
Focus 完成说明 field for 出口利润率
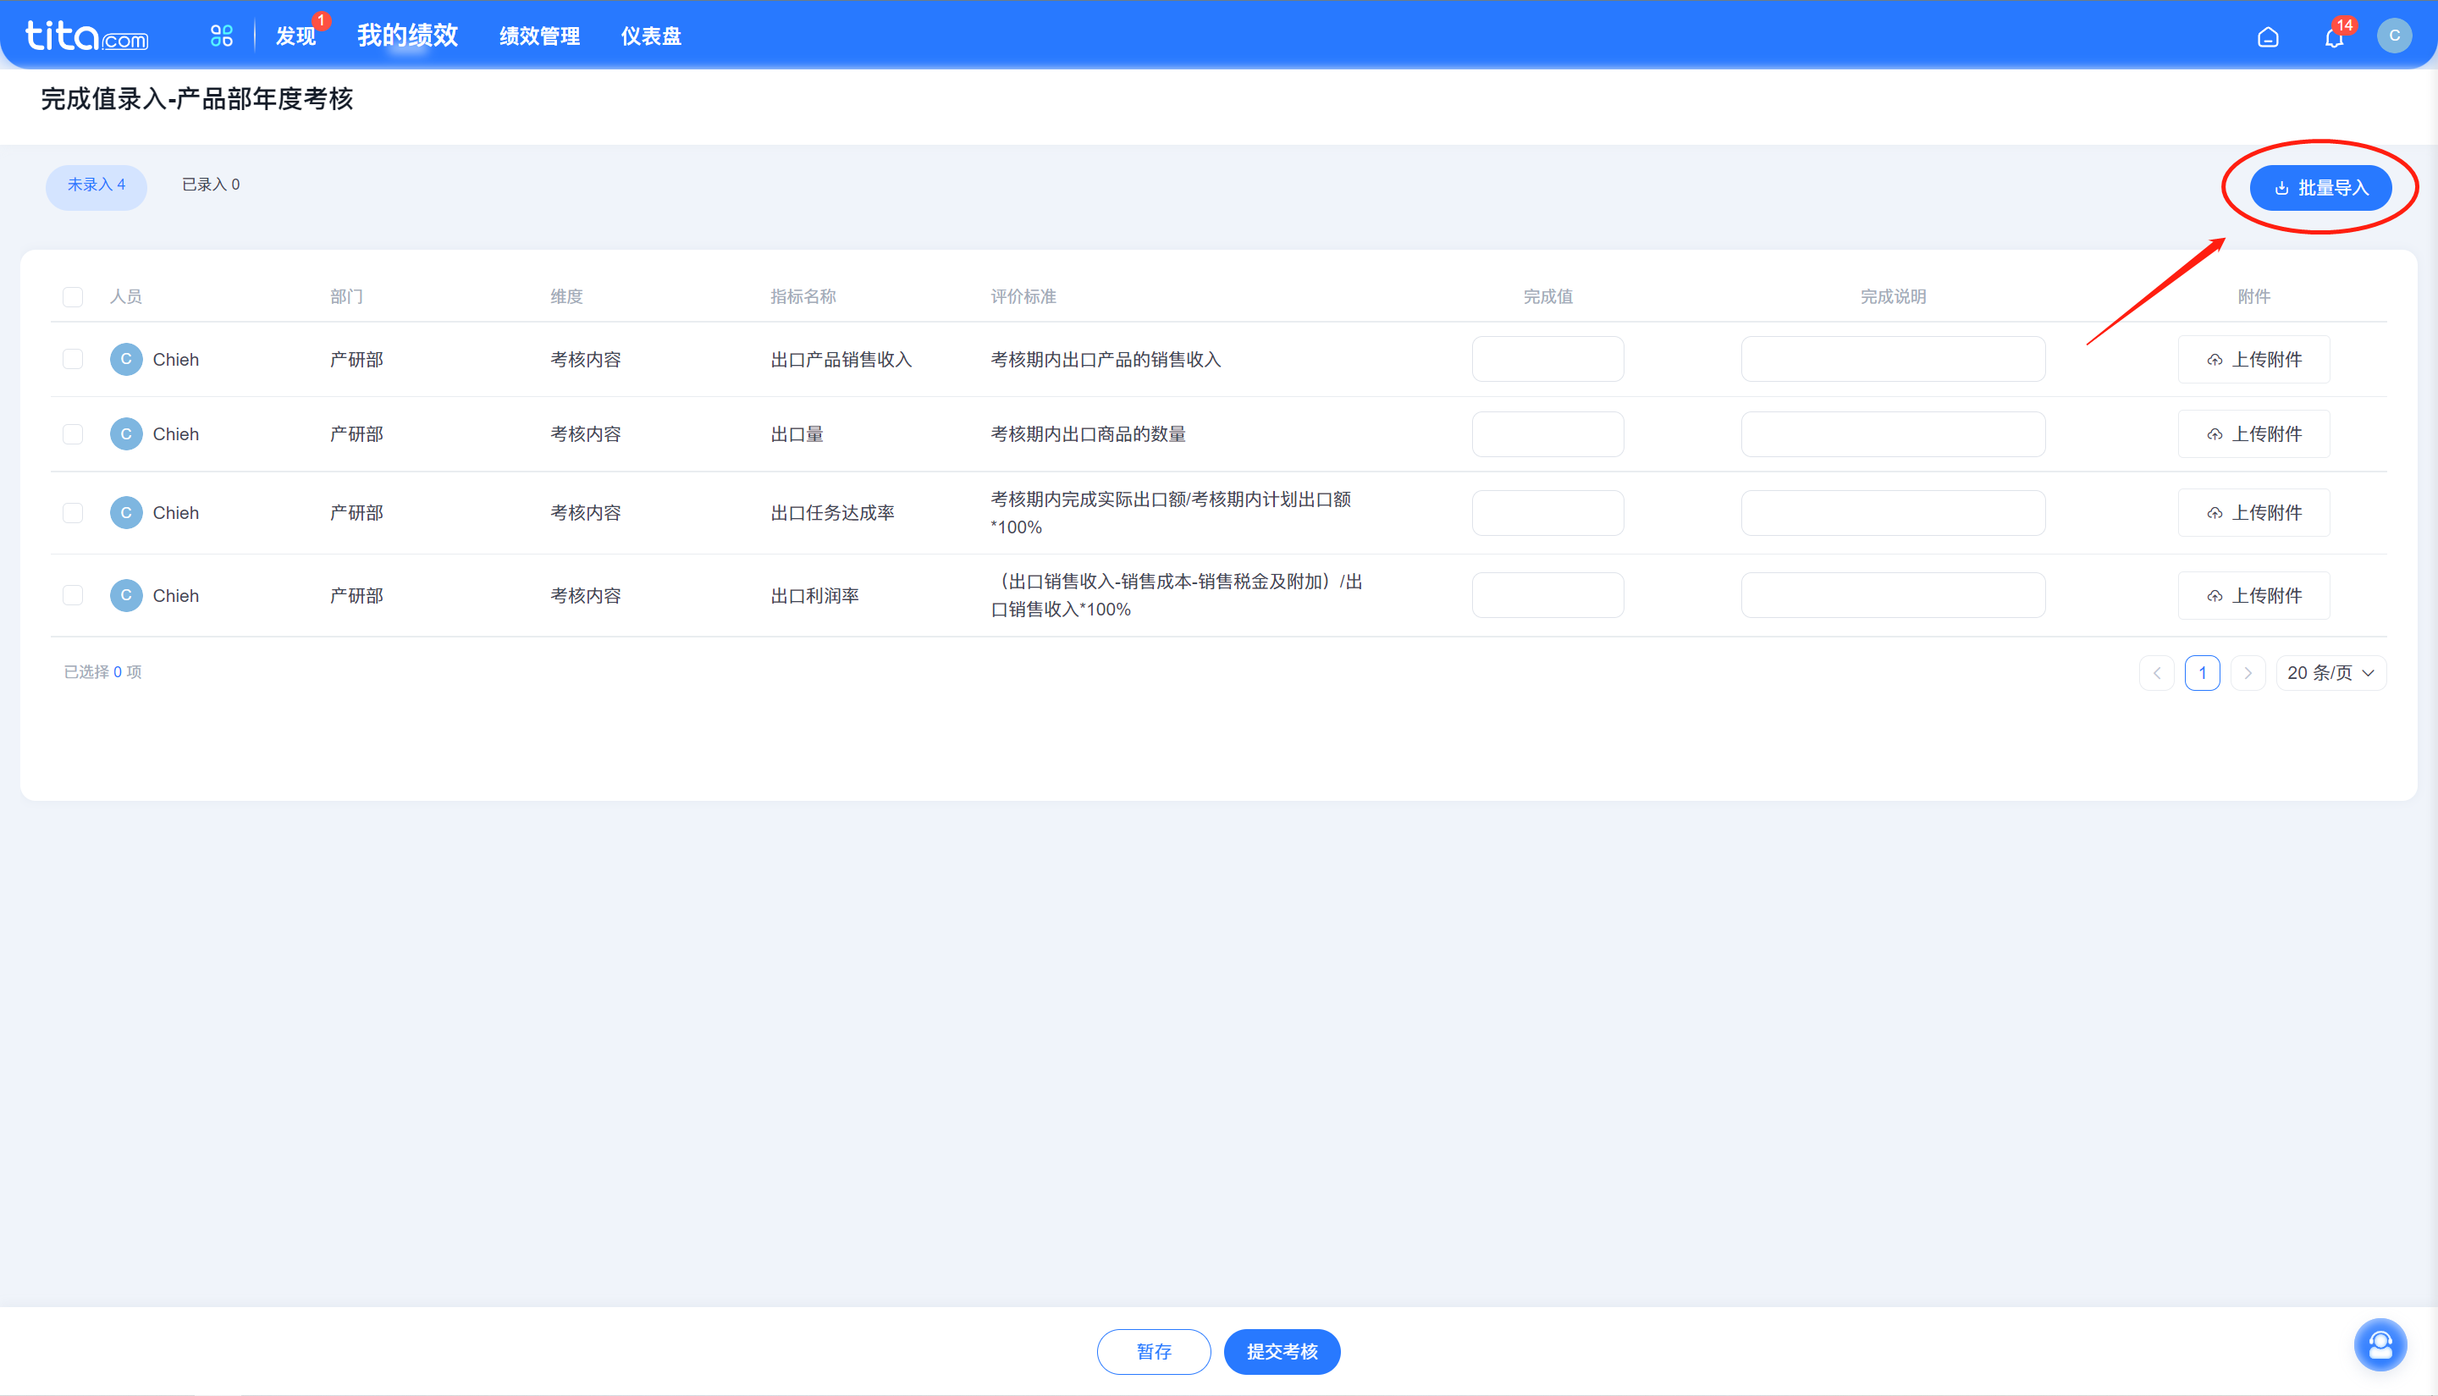[1893, 594]
